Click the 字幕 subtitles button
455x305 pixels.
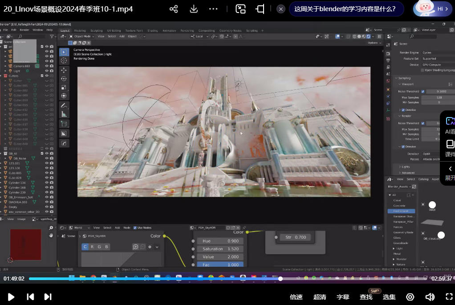tap(343, 297)
